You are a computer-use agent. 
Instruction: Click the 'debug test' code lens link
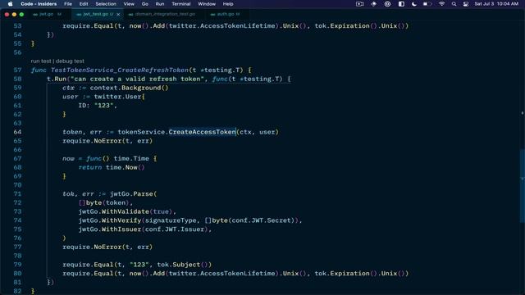tap(70, 61)
